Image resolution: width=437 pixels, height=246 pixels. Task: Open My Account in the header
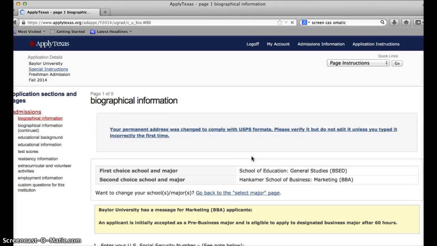[278, 44]
